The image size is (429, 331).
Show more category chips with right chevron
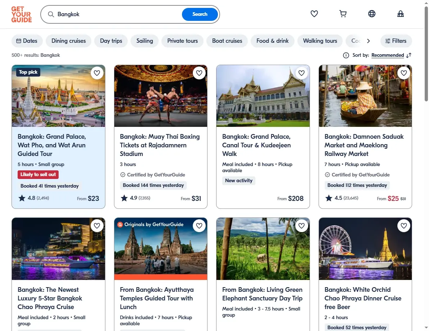click(368, 41)
